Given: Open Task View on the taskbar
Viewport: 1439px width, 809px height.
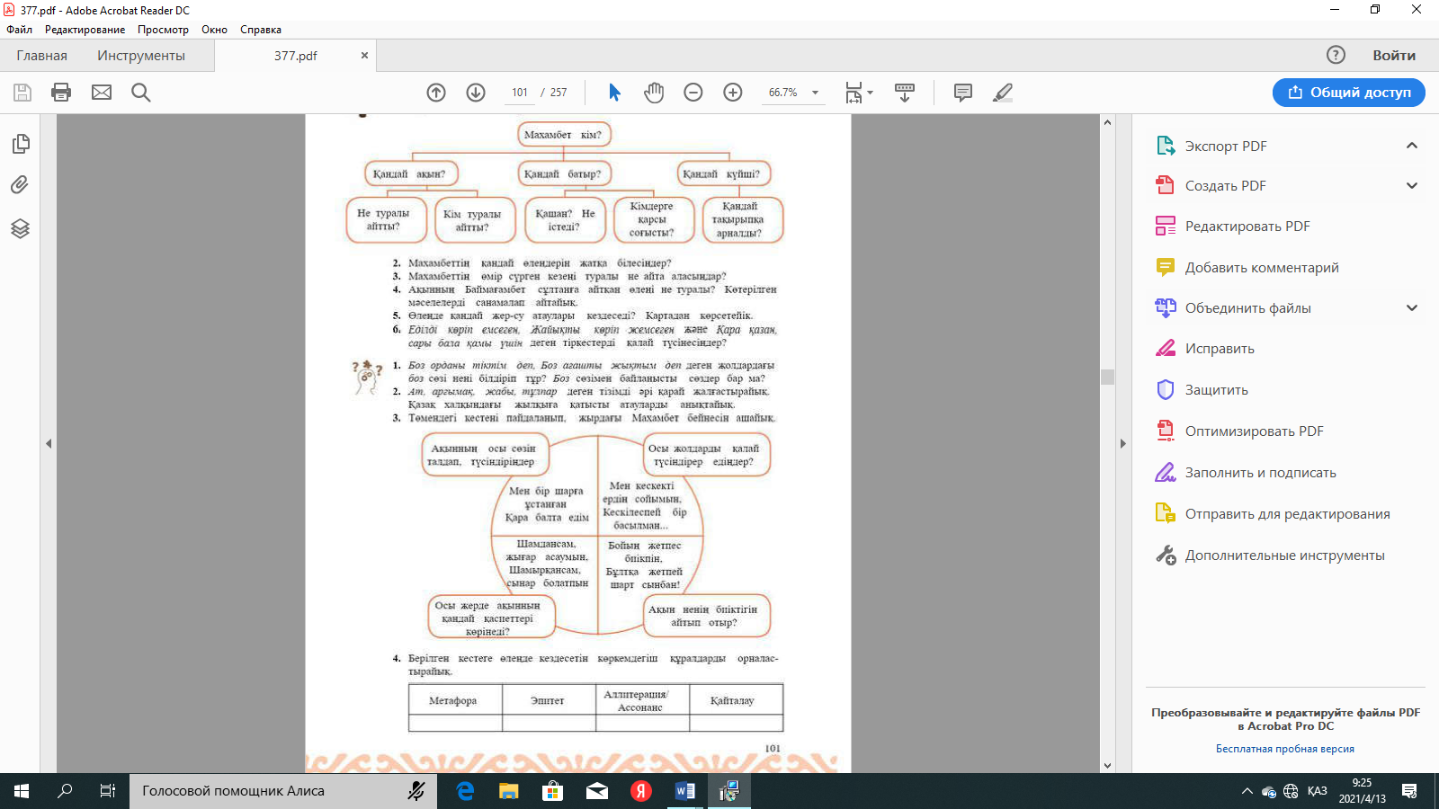Looking at the screenshot, I should [x=108, y=791].
